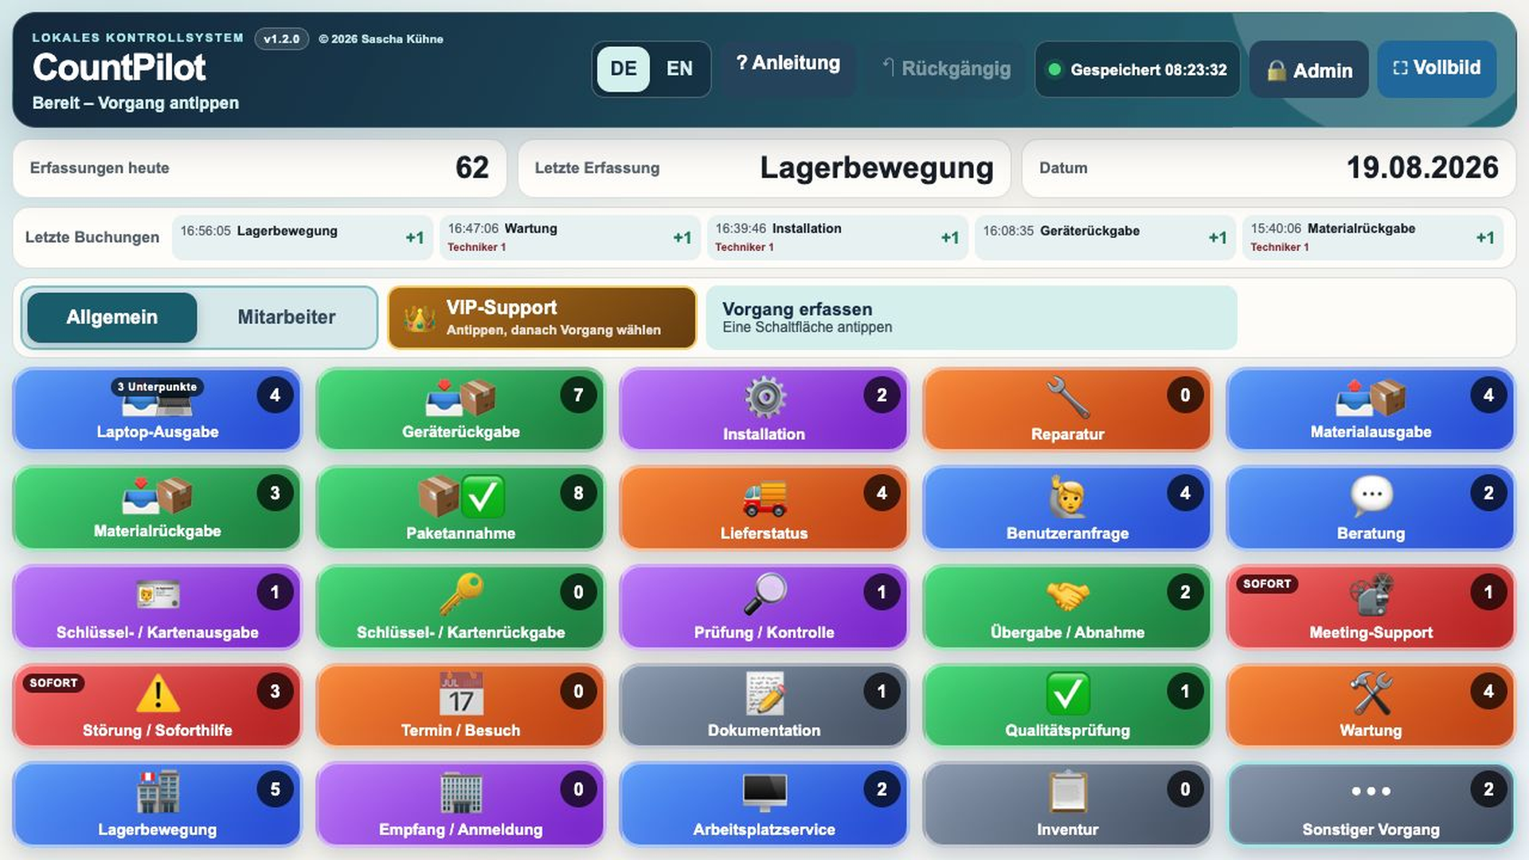Viewport: 1529px width, 860px height.
Task: Select the Lieferstatus truck icon
Action: tap(764, 497)
